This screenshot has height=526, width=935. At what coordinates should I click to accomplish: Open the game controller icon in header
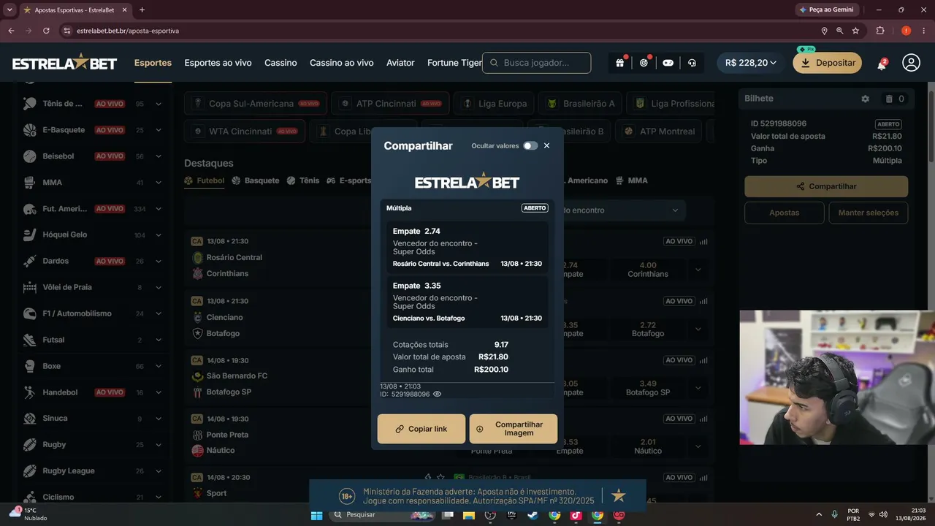[668, 63]
